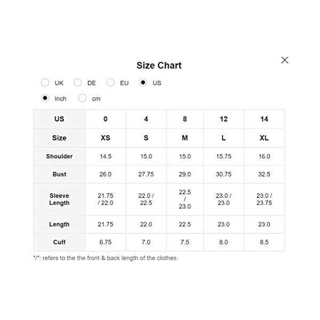Click the bust value 27.75 cell

coord(146,174)
